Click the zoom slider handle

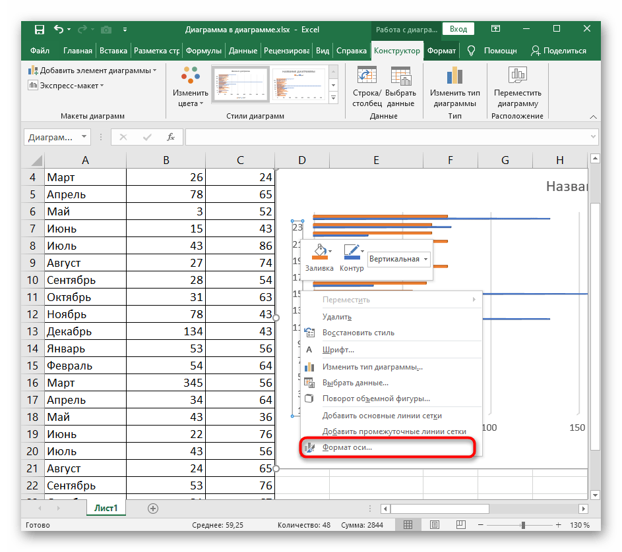pos(523,525)
